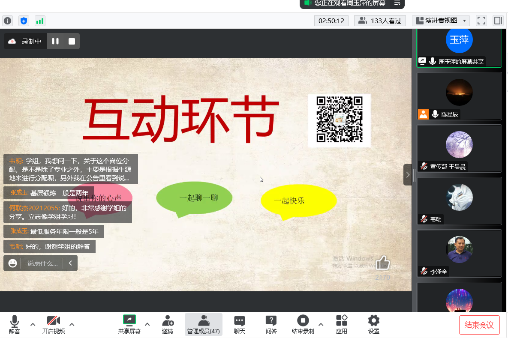The width and height of the screenshot is (508, 338).
Task: Toggle the side panel layout icon
Action: (x=498, y=21)
